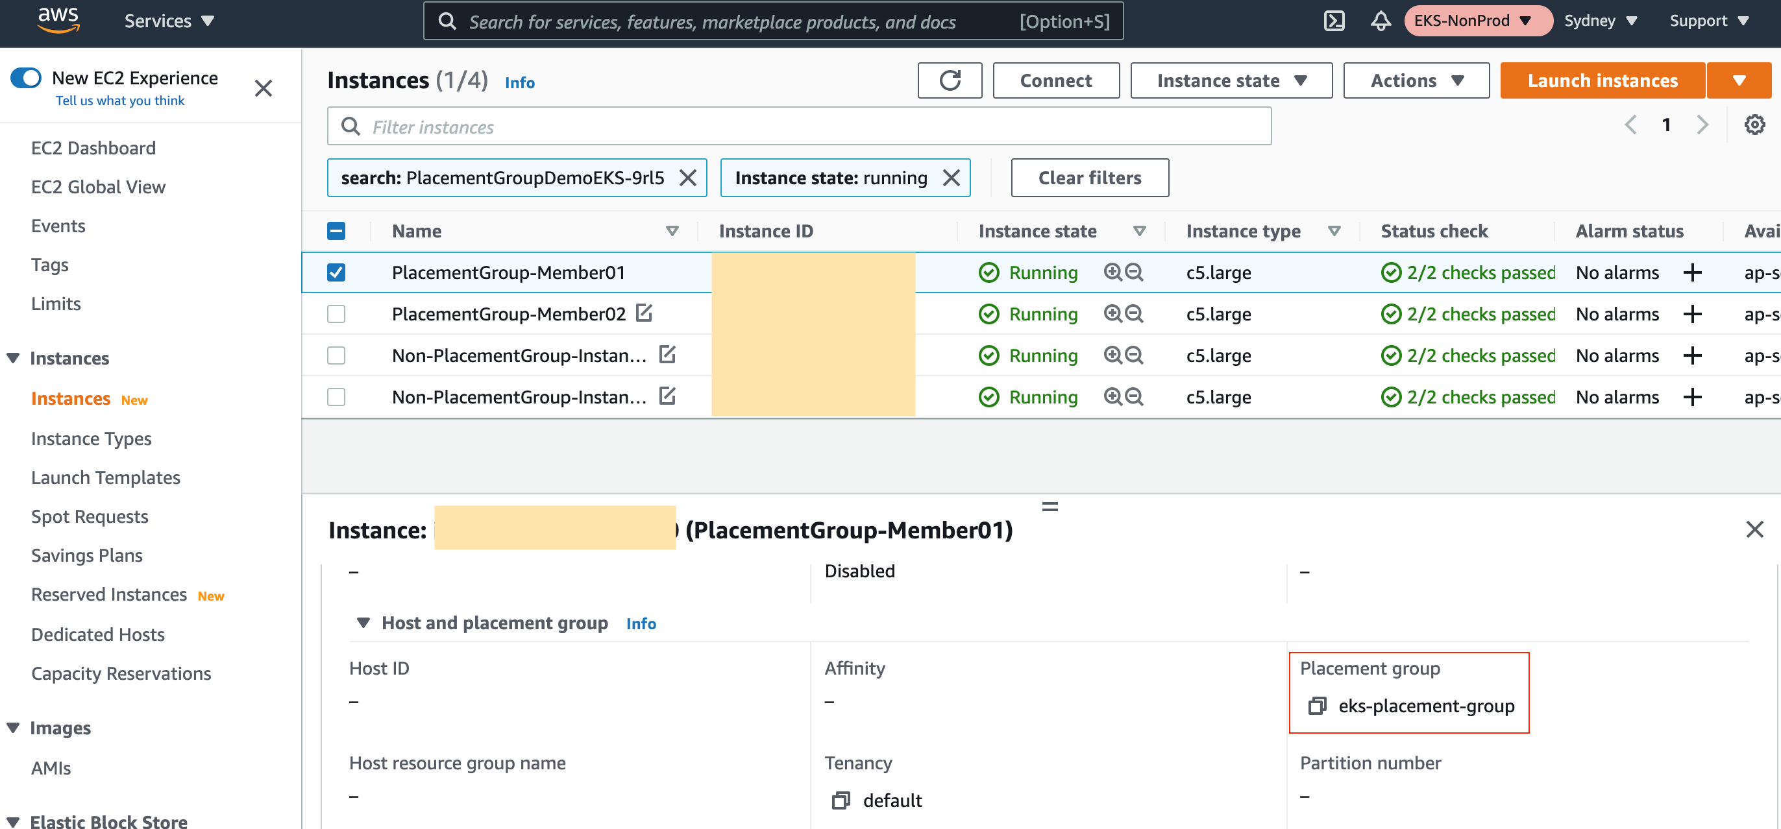Click the Clear filters button
1781x829 pixels.
(x=1090, y=178)
